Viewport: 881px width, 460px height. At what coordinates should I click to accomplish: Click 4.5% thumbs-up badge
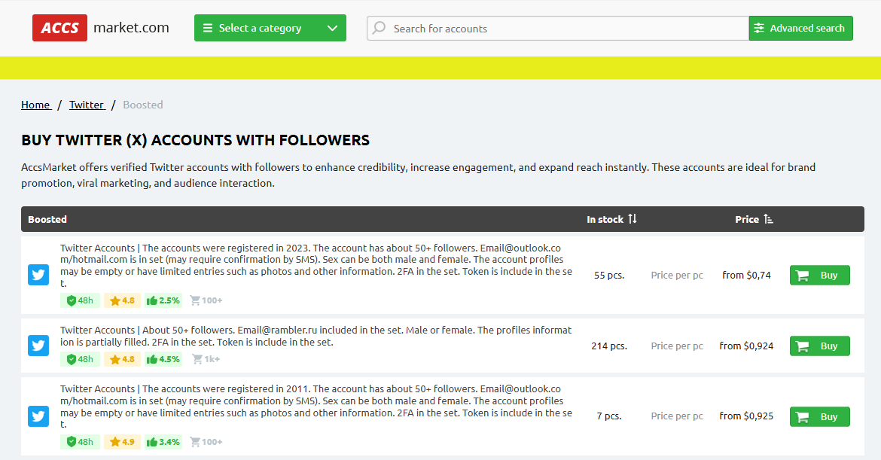click(x=163, y=359)
